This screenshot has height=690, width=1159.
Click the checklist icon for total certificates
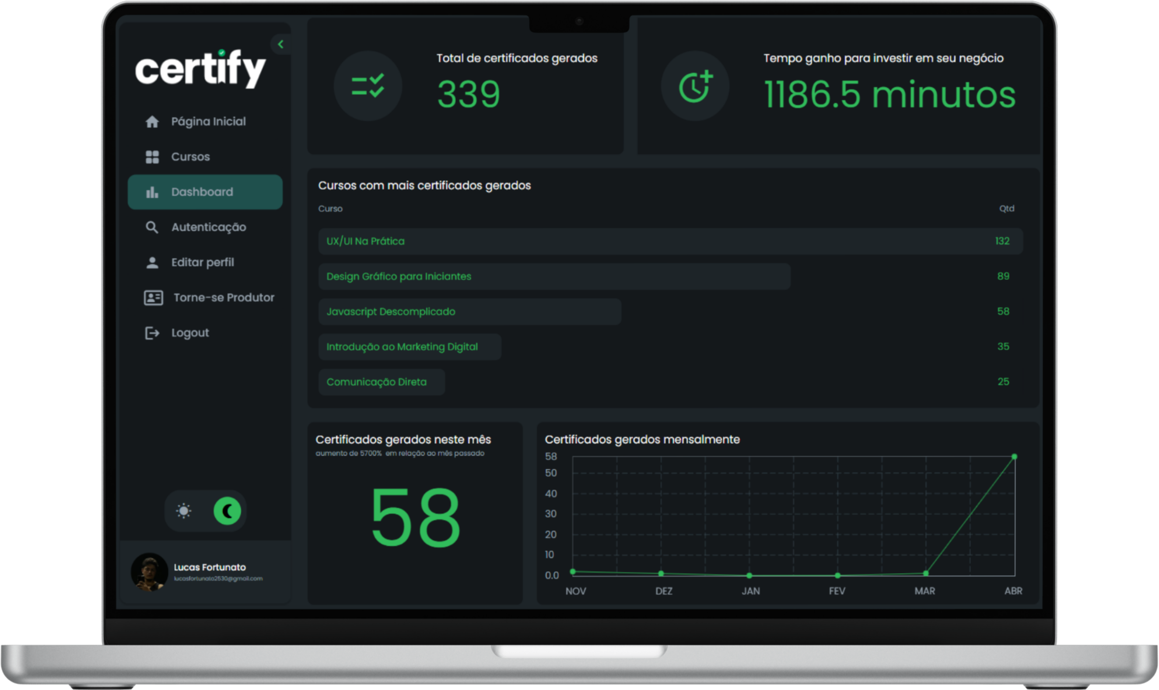[x=368, y=86]
